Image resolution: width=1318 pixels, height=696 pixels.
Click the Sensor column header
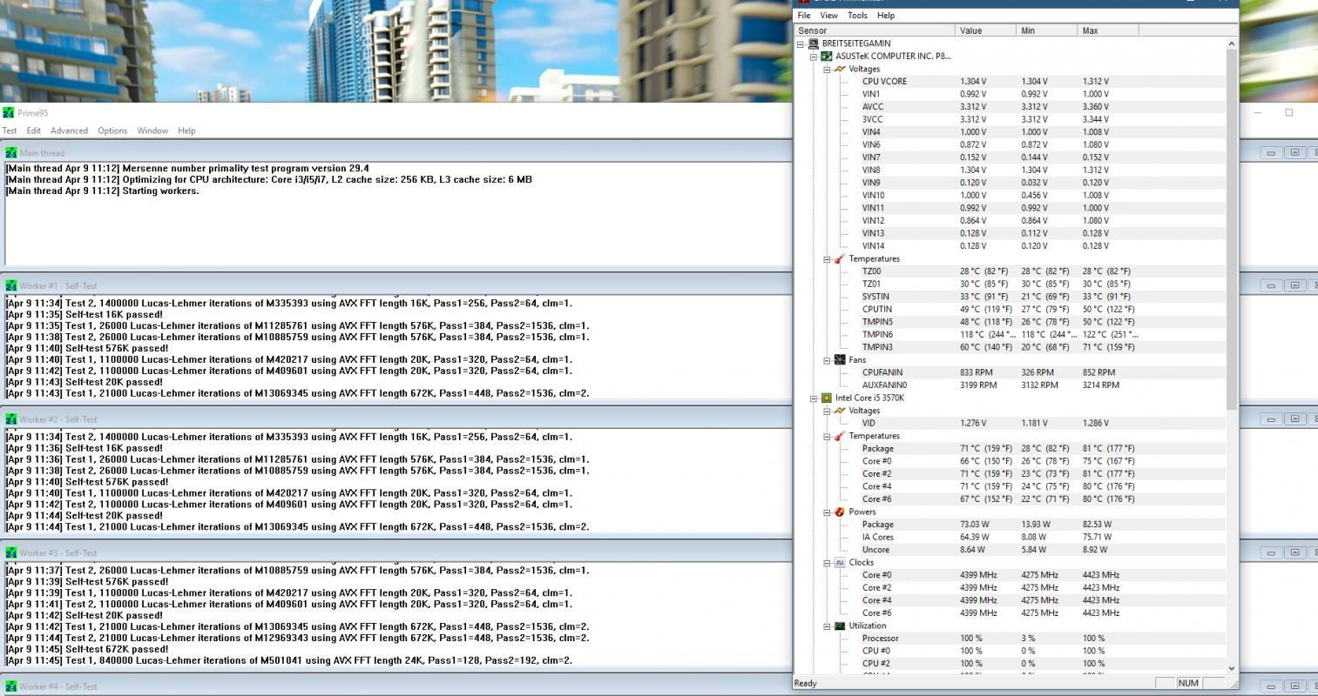[x=875, y=30]
